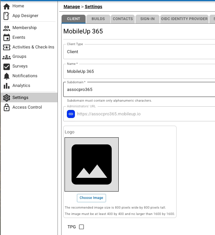The width and height of the screenshot is (215, 235).
Task: Select the Events calendar icon
Action: click(x=6, y=37)
